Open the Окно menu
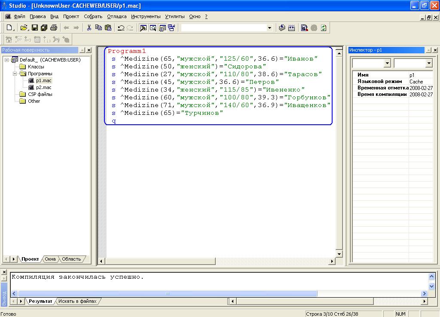 pos(195,17)
